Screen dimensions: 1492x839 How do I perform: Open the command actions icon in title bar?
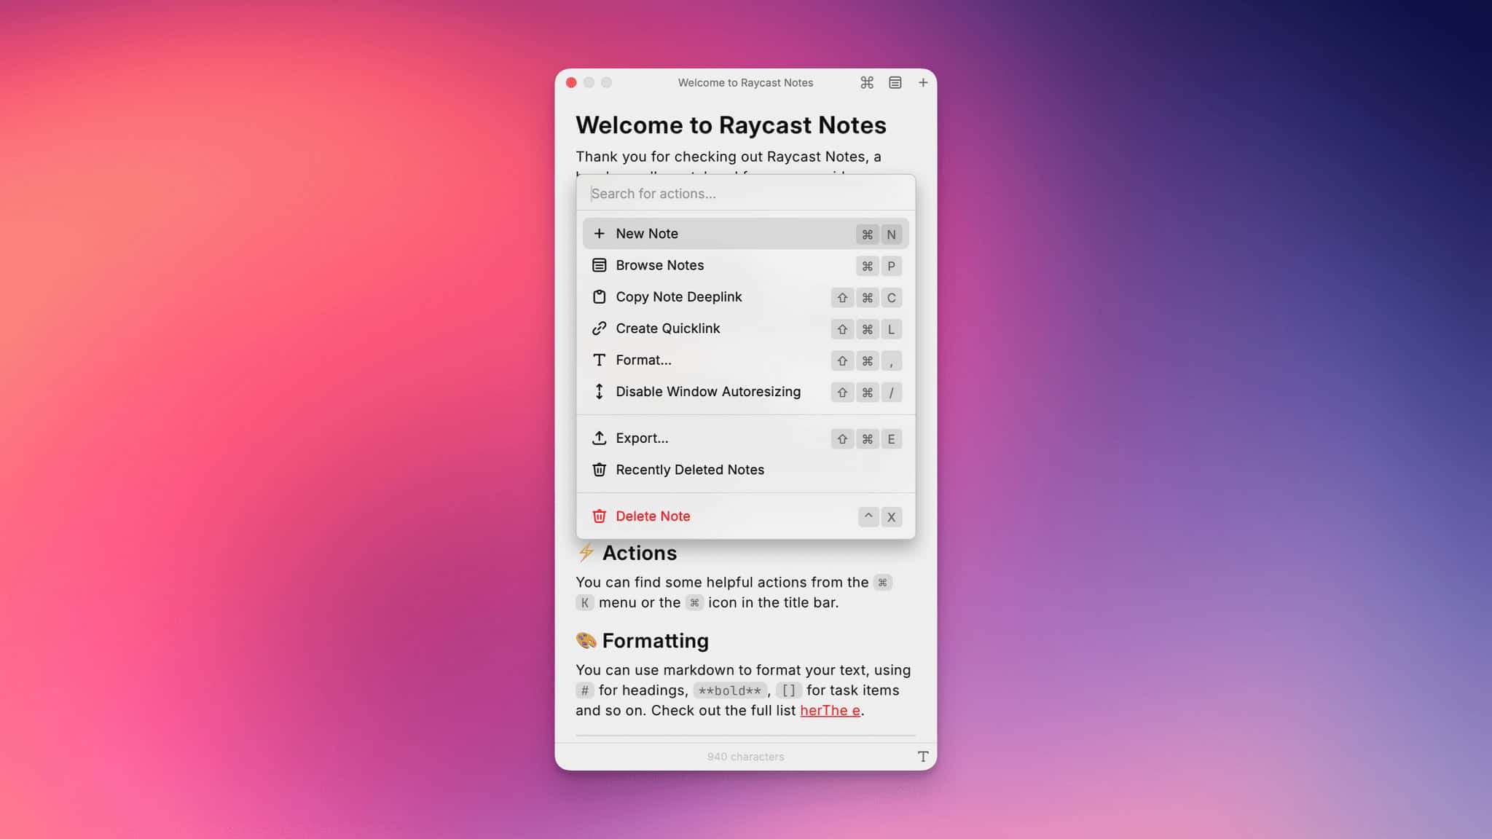click(x=866, y=82)
